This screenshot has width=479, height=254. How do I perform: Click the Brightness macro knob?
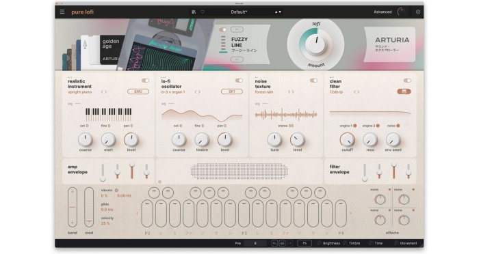click(x=320, y=243)
